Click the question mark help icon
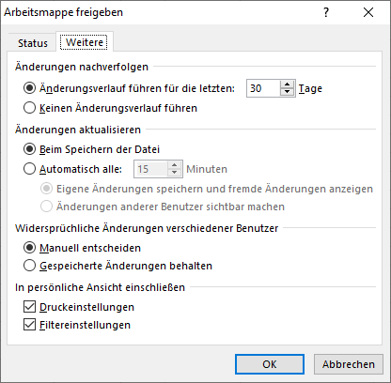391x383 pixels. [326, 12]
